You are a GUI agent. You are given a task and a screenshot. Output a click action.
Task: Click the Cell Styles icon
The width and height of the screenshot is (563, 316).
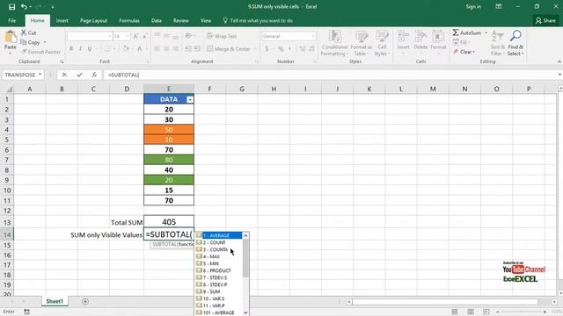pyautogui.click(x=382, y=37)
